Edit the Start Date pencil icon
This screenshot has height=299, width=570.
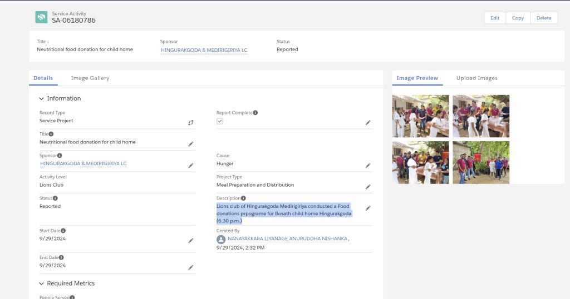coord(190,241)
